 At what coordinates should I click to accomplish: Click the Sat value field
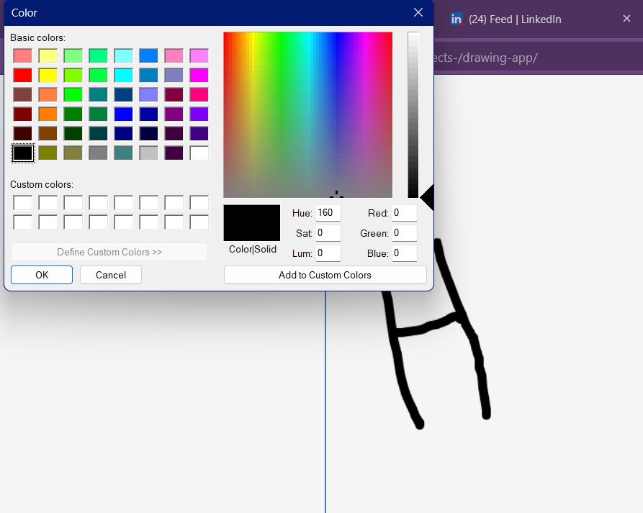tap(328, 232)
